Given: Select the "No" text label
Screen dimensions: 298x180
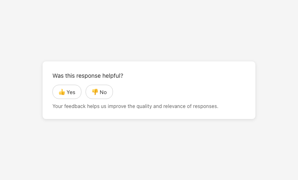Looking at the screenshot, I should pyautogui.click(x=103, y=92).
